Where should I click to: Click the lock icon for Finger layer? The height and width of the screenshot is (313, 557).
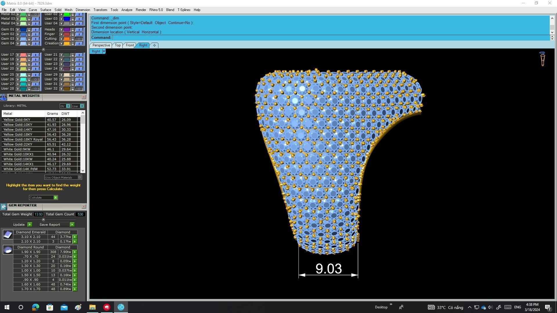[x=73, y=34]
